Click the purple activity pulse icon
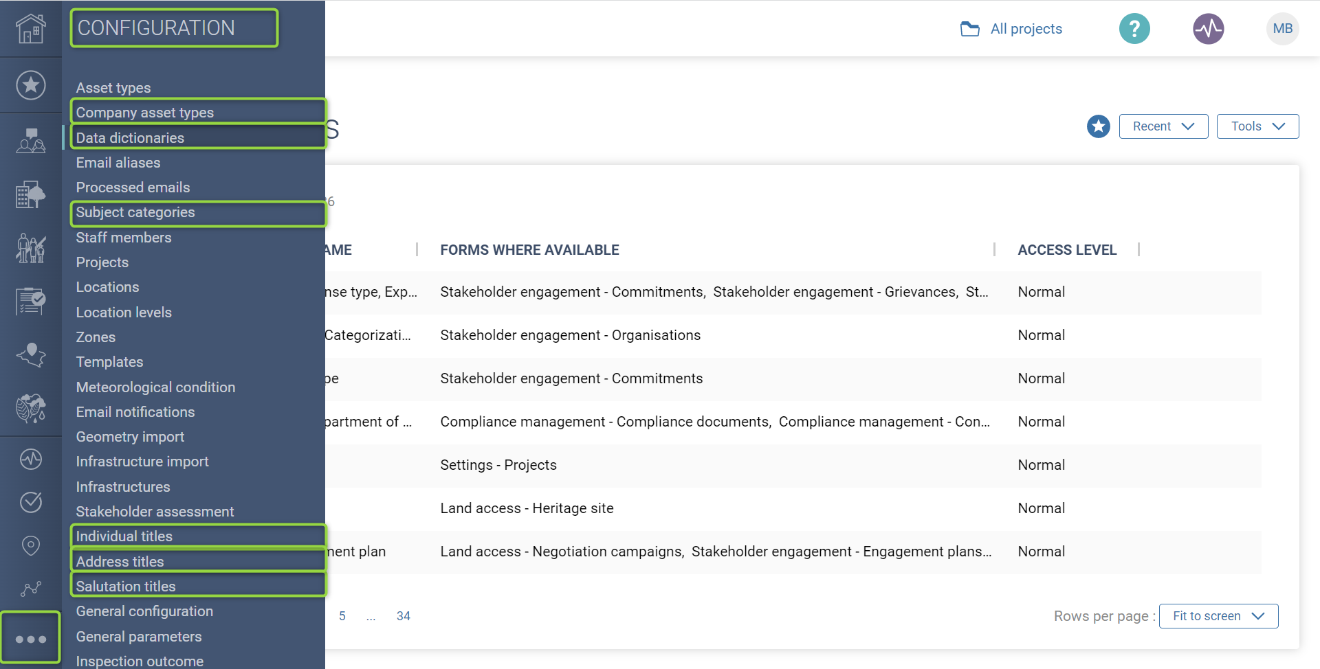 pos(1208,29)
